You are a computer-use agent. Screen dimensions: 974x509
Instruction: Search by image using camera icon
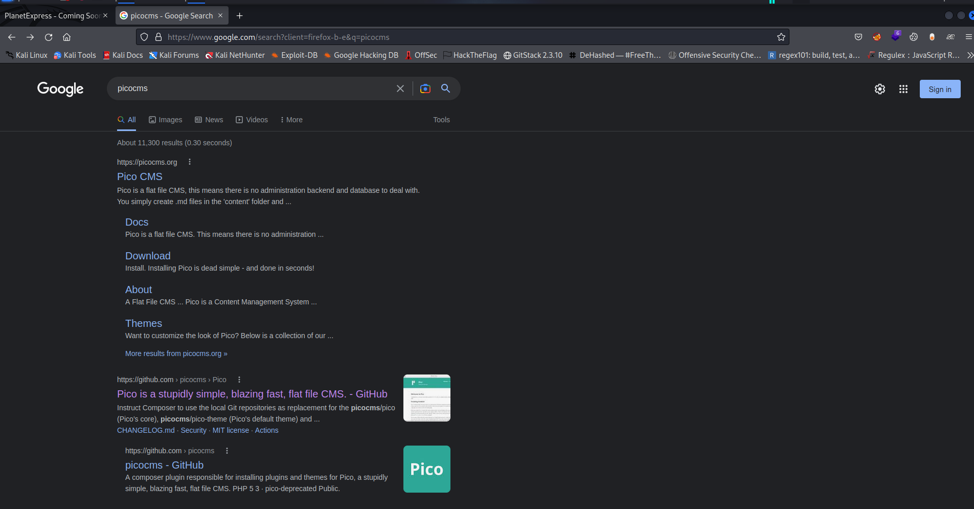pyautogui.click(x=425, y=88)
